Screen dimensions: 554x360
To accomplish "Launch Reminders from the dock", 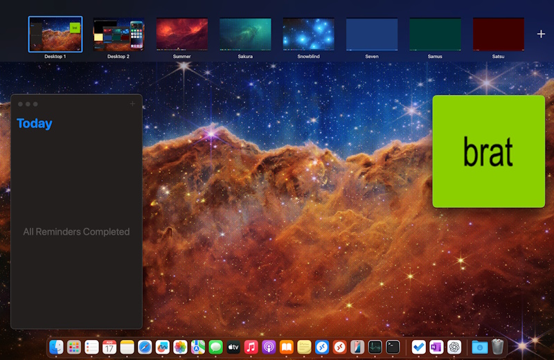I will (91, 348).
